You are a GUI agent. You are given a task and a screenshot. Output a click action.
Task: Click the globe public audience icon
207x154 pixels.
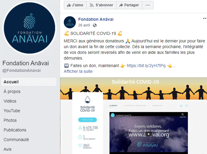click(95, 25)
